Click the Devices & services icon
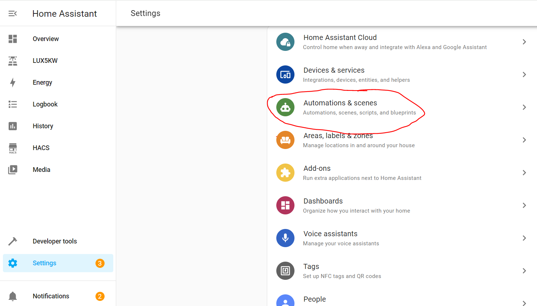537x306 pixels. pyautogui.click(x=285, y=75)
